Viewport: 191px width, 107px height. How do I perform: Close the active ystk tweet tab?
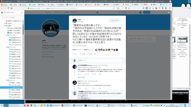tap(167, 5)
